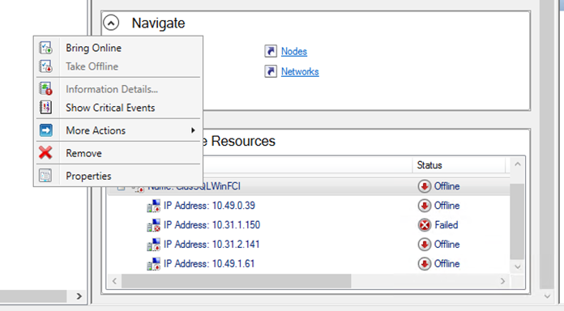
Task: Click the resources list vertical scrollbar thumb
Action: coord(517,221)
